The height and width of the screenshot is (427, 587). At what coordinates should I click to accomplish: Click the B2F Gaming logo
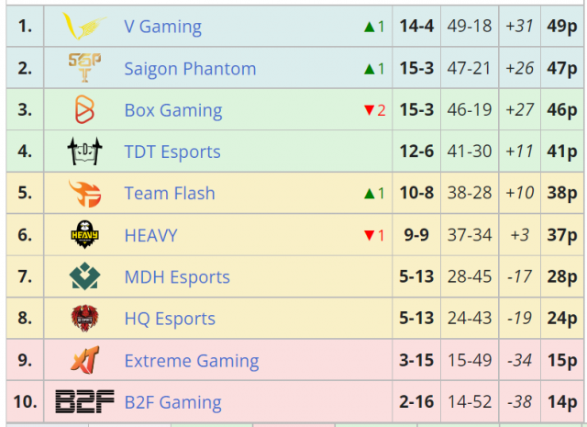(x=83, y=402)
